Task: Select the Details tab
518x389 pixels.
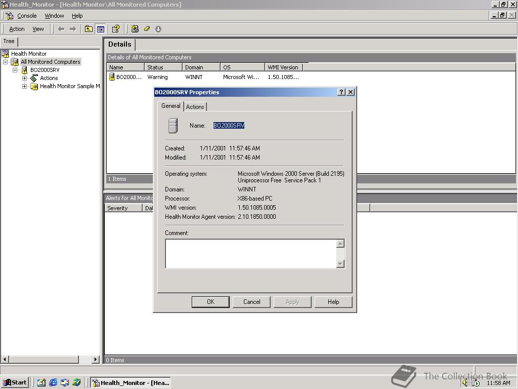Action: (x=119, y=45)
